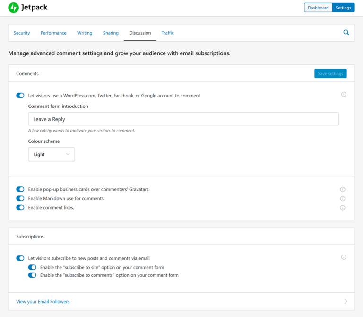Go to the Writing tab
The height and width of the screenshot is (317, 363).
85,33
